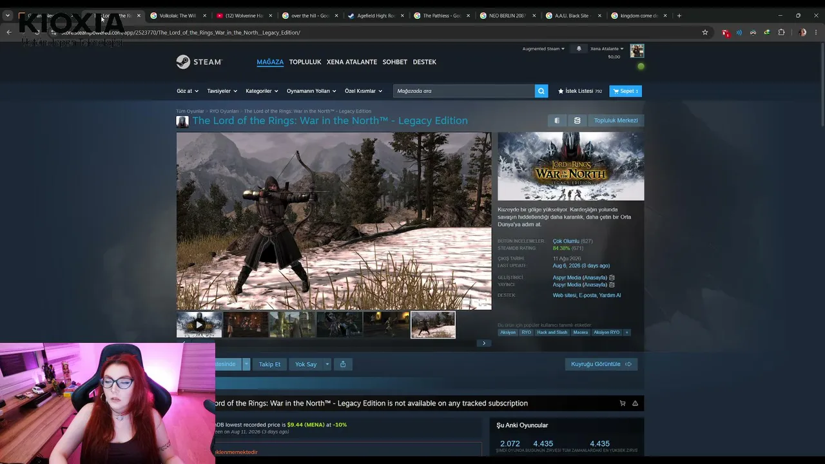Open the Göz at dropdown
The width and height of the screenshot is (825, 464).
point(188,91)
